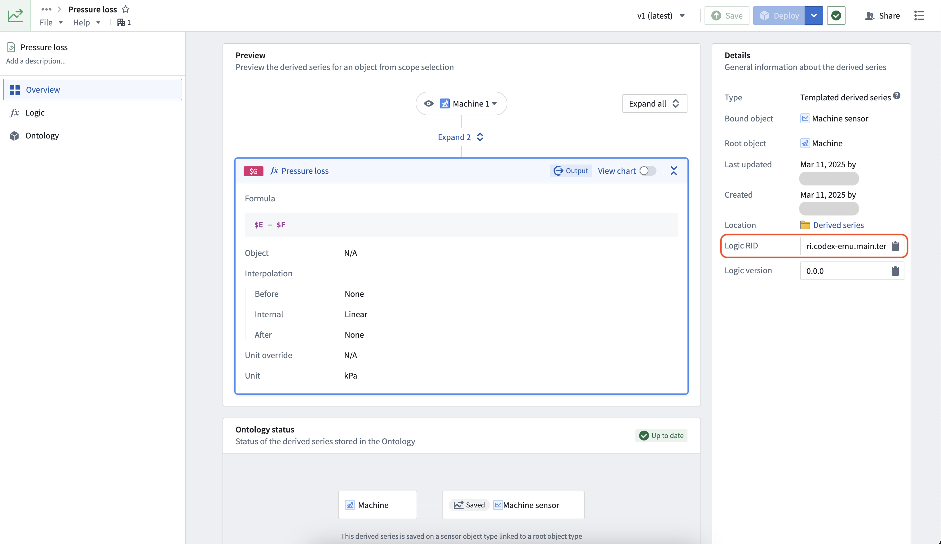941x544 pixels.
Task: Click the green chart app logo icon
Action: pos(15,15)
